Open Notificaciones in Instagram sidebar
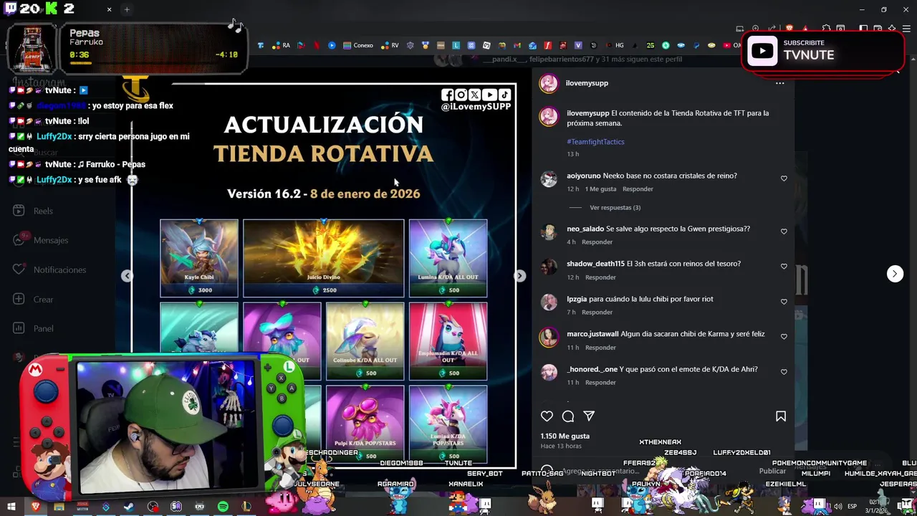Screen dimensions: 917x516 click(x=50, y=269)
